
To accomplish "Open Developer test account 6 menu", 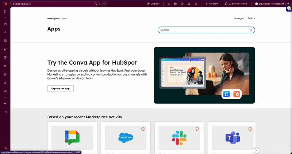I will [x=272, y=4].
